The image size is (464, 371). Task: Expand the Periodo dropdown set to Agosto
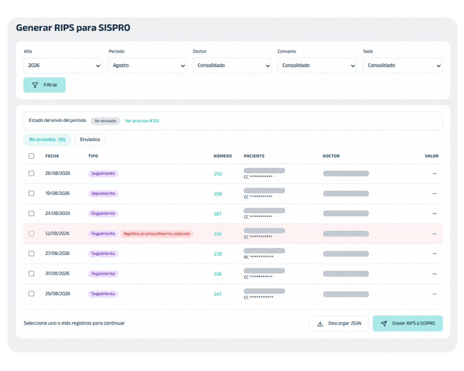click(147, 66)
